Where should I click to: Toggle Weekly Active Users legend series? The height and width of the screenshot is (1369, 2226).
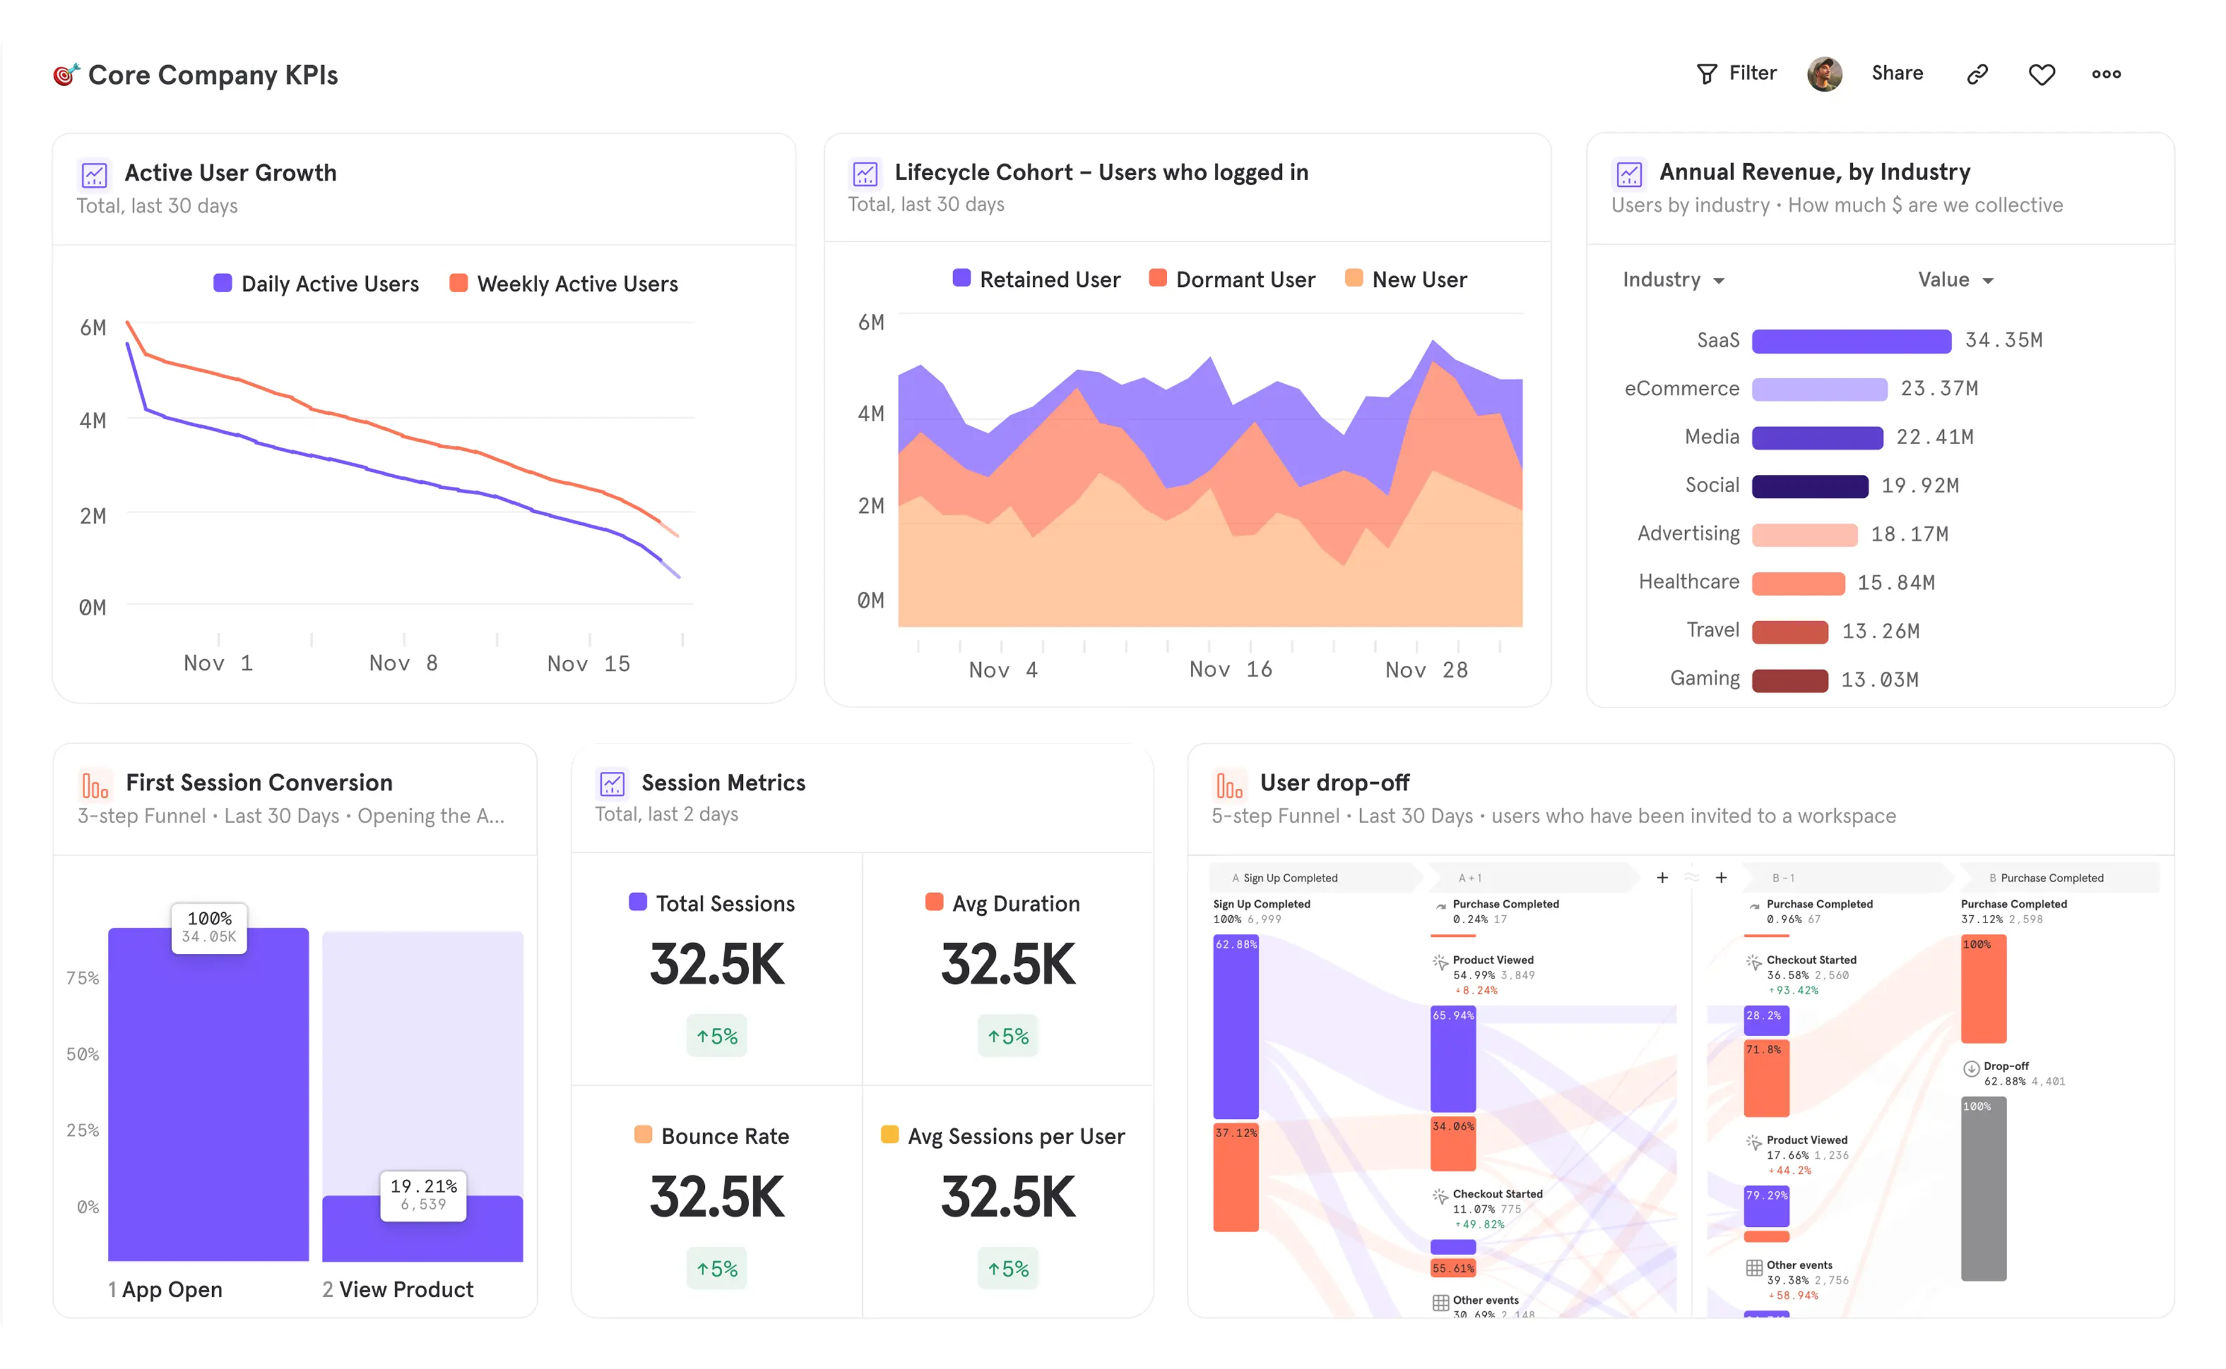pos(564,283)
